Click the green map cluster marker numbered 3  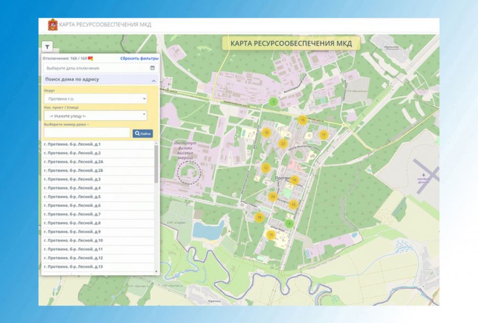pos(274,101)
